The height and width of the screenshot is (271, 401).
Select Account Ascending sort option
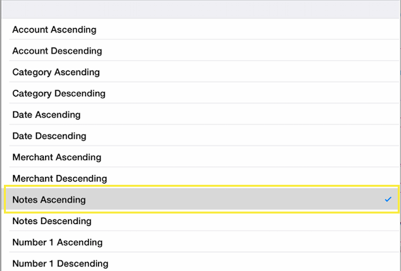click(x=201, y=29)
